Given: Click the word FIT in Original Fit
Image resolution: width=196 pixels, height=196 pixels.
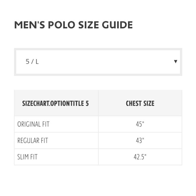Looking at the screenshot, I should click(46, 124).
